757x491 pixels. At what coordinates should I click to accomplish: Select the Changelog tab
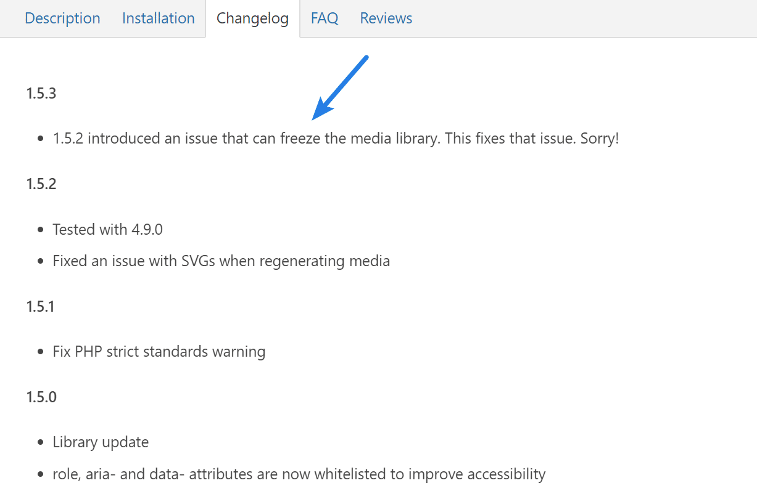[x=252, y=18]
